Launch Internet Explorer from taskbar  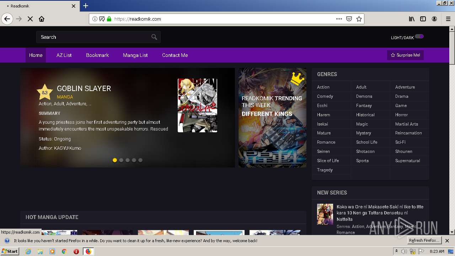[28, 251]
